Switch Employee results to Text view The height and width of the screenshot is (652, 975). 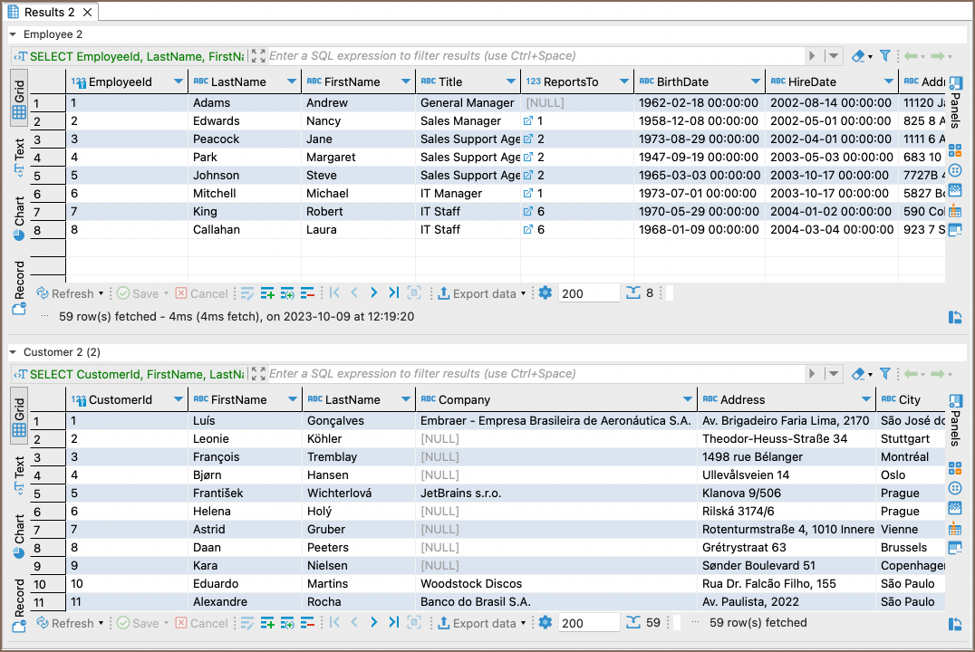tap(19, 156)
